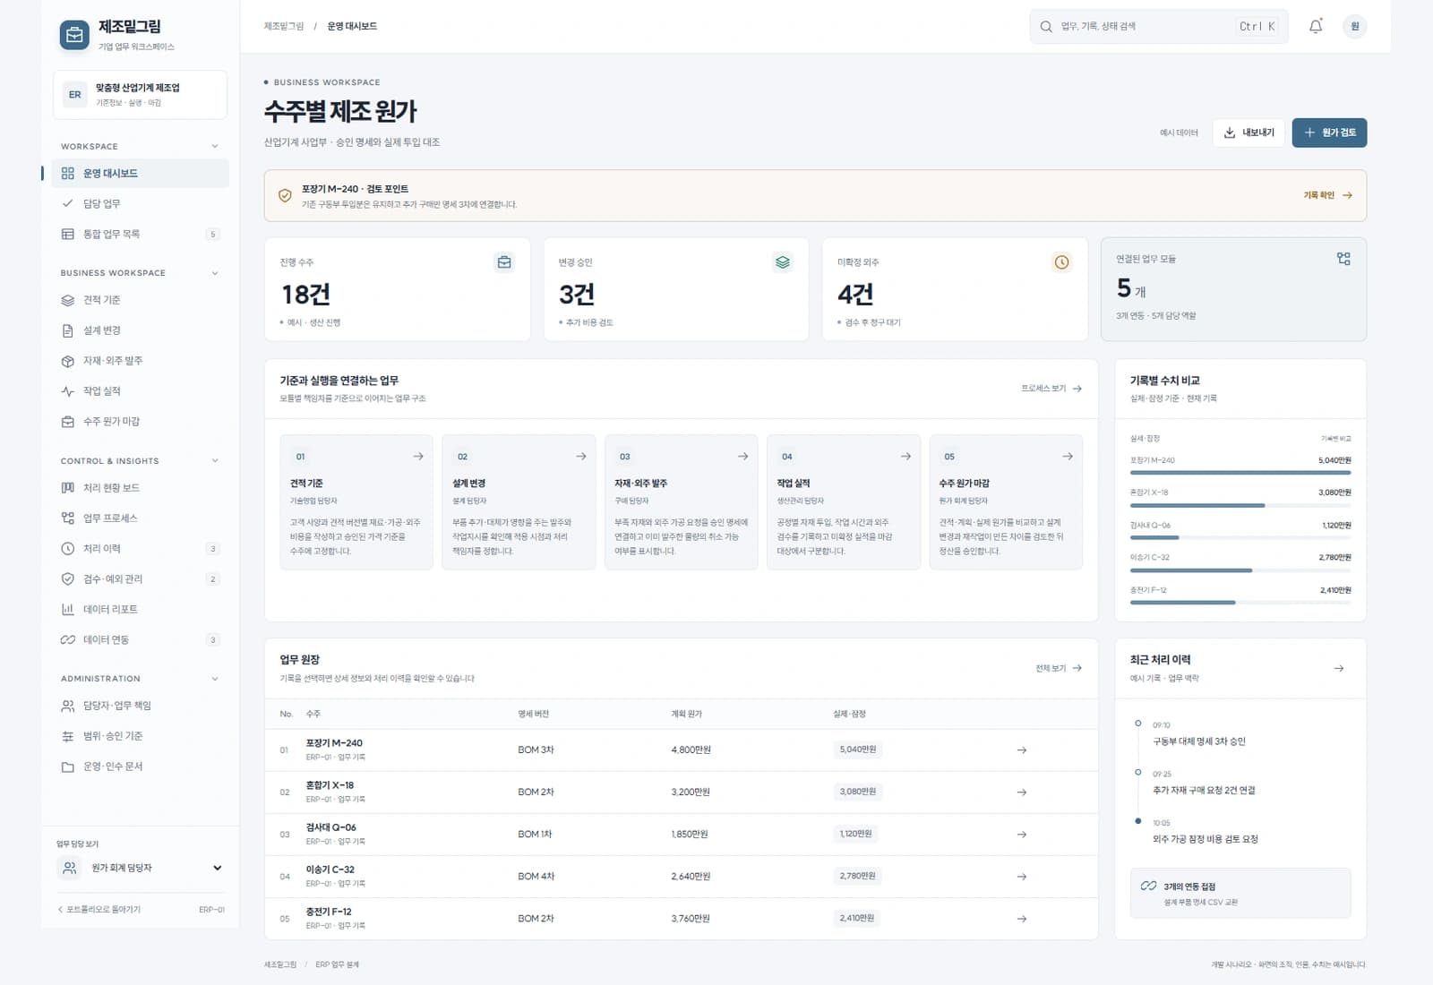Click the 포장기 M-240 comparison progress bar

pyautogui.click(x=1240, y=473)
